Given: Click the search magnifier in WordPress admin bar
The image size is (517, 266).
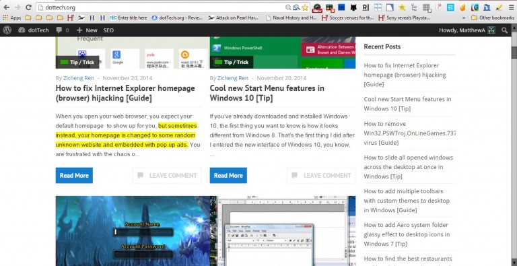Looking at the screenshot, I should (x=504, y=30).
